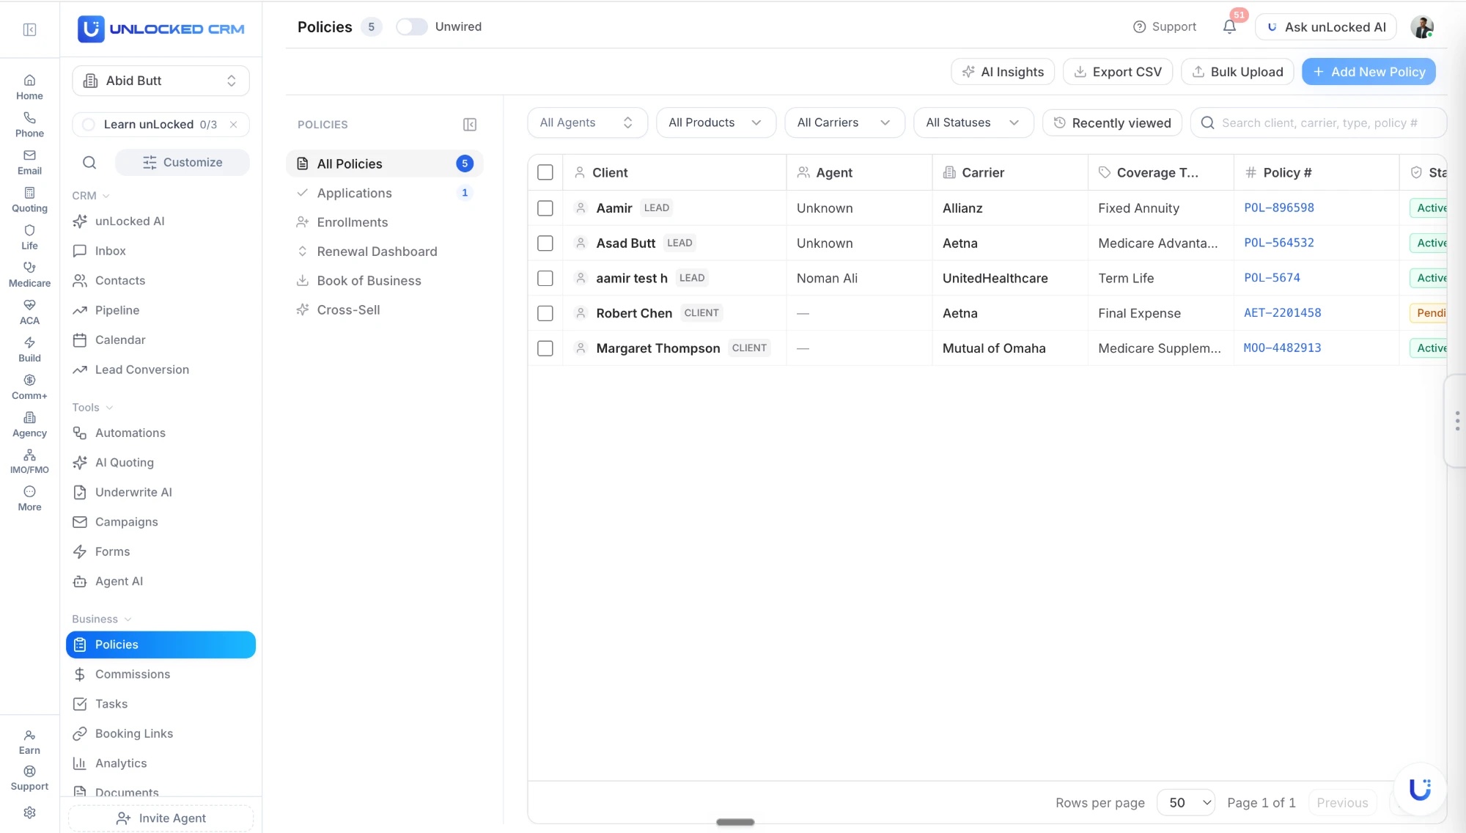The image size is (1466, 833).
Task: Click the Recently viewed filter
Action: pyautogui.click(x=1112, y=122)
